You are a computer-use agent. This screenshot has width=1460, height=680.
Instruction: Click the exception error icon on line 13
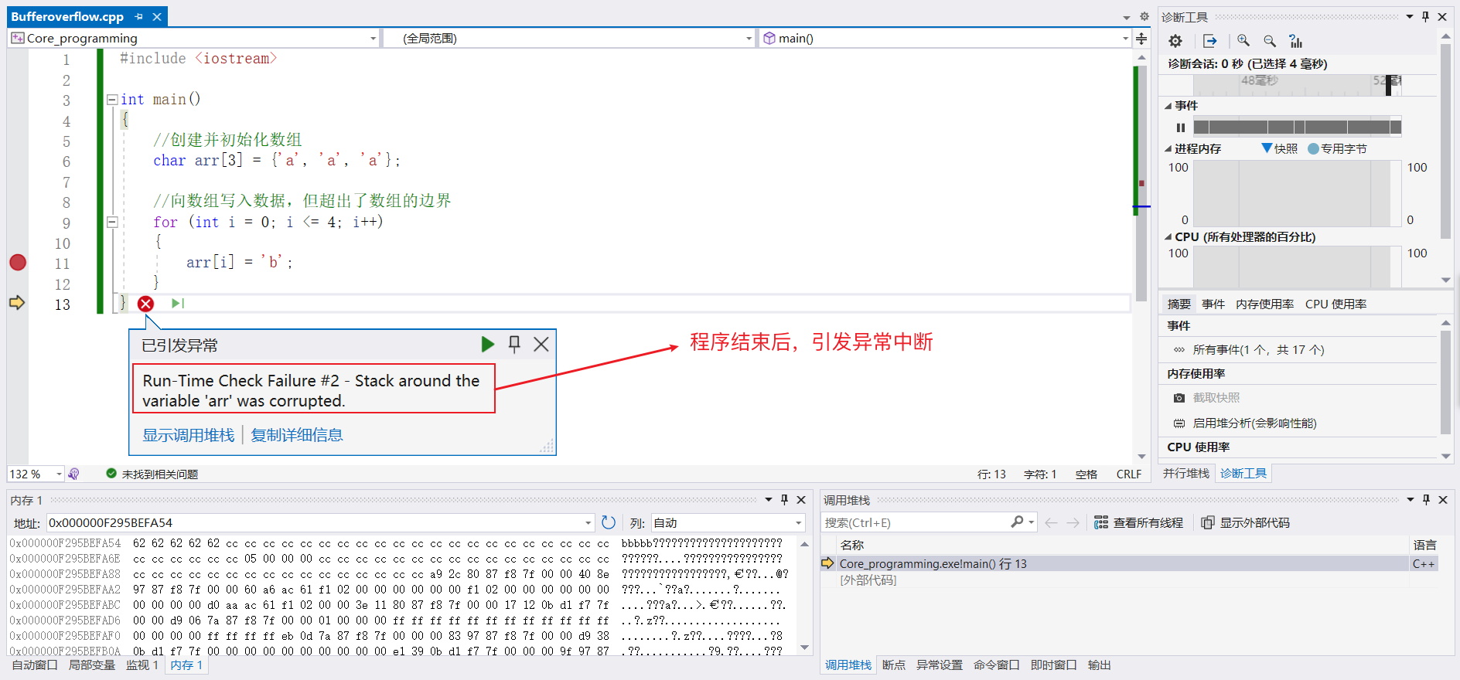[145, 304]
